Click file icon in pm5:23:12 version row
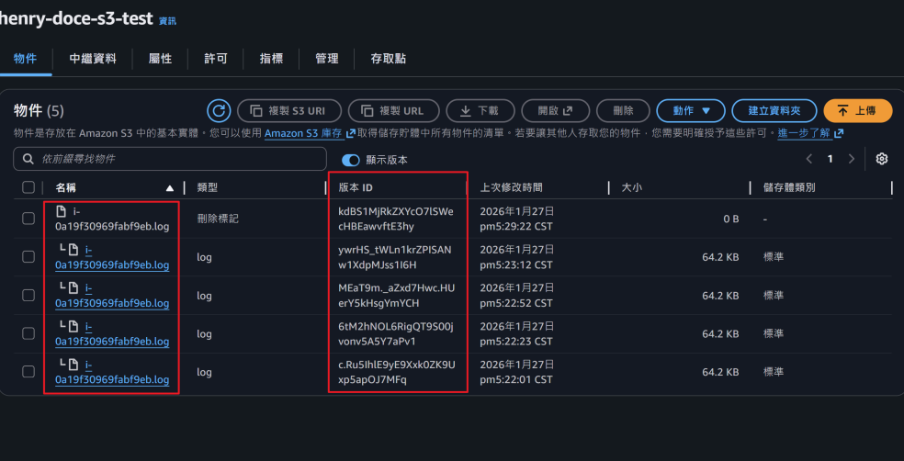Viewport: 904px width, 461px height. tap(73, 250)
